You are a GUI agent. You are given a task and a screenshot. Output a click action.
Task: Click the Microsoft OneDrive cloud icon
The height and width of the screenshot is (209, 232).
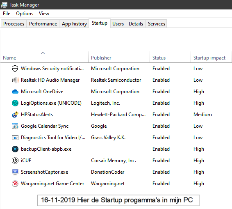click(x=15, y=92)
